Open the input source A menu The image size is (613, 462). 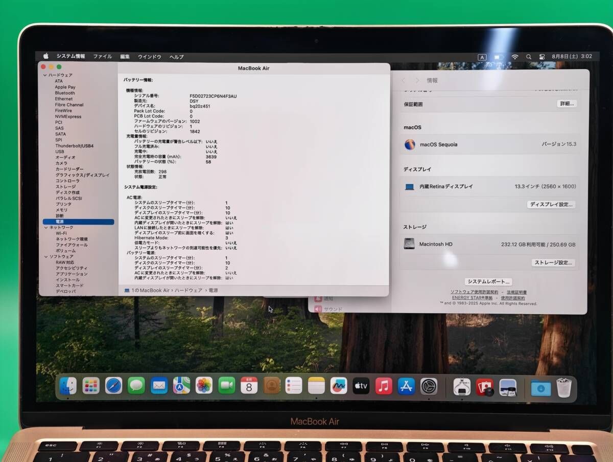click(x=482, y=57)
